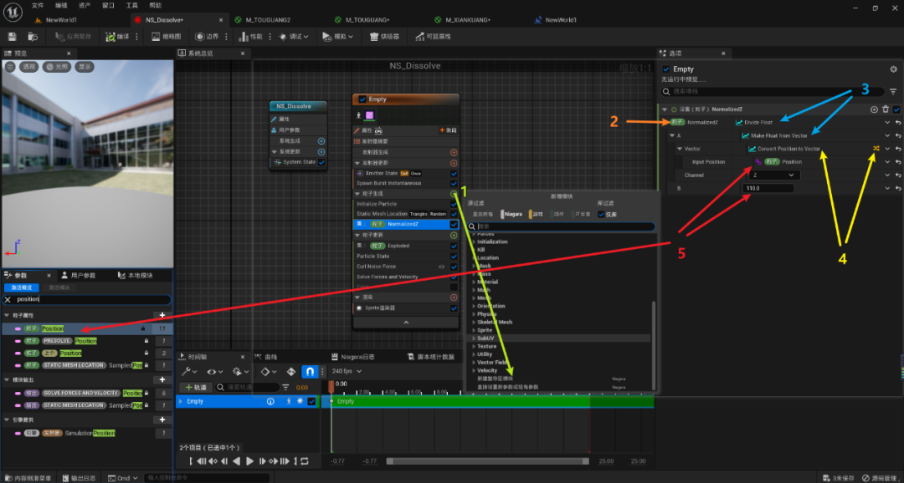The height and width of the screenshot is (483, 904).
Task: Click the save asset icon in toolbar
Action: pyautogui.click(x=12, y=36)
